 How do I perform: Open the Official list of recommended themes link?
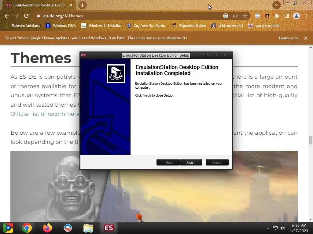pyautogui.click(x=45, y=114)
